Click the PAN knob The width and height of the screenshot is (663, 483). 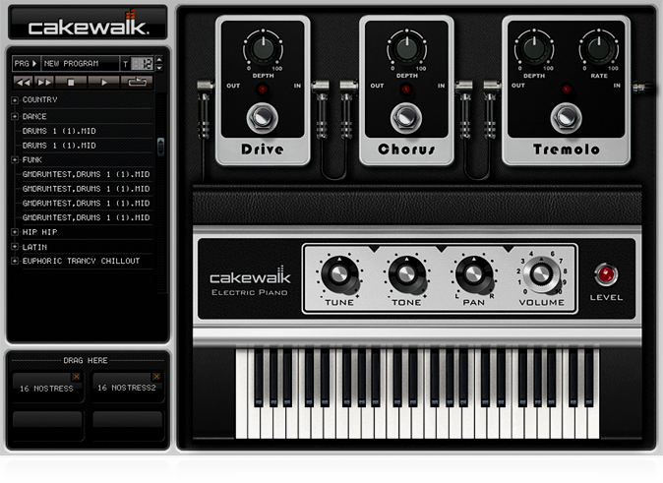point(473,274)
